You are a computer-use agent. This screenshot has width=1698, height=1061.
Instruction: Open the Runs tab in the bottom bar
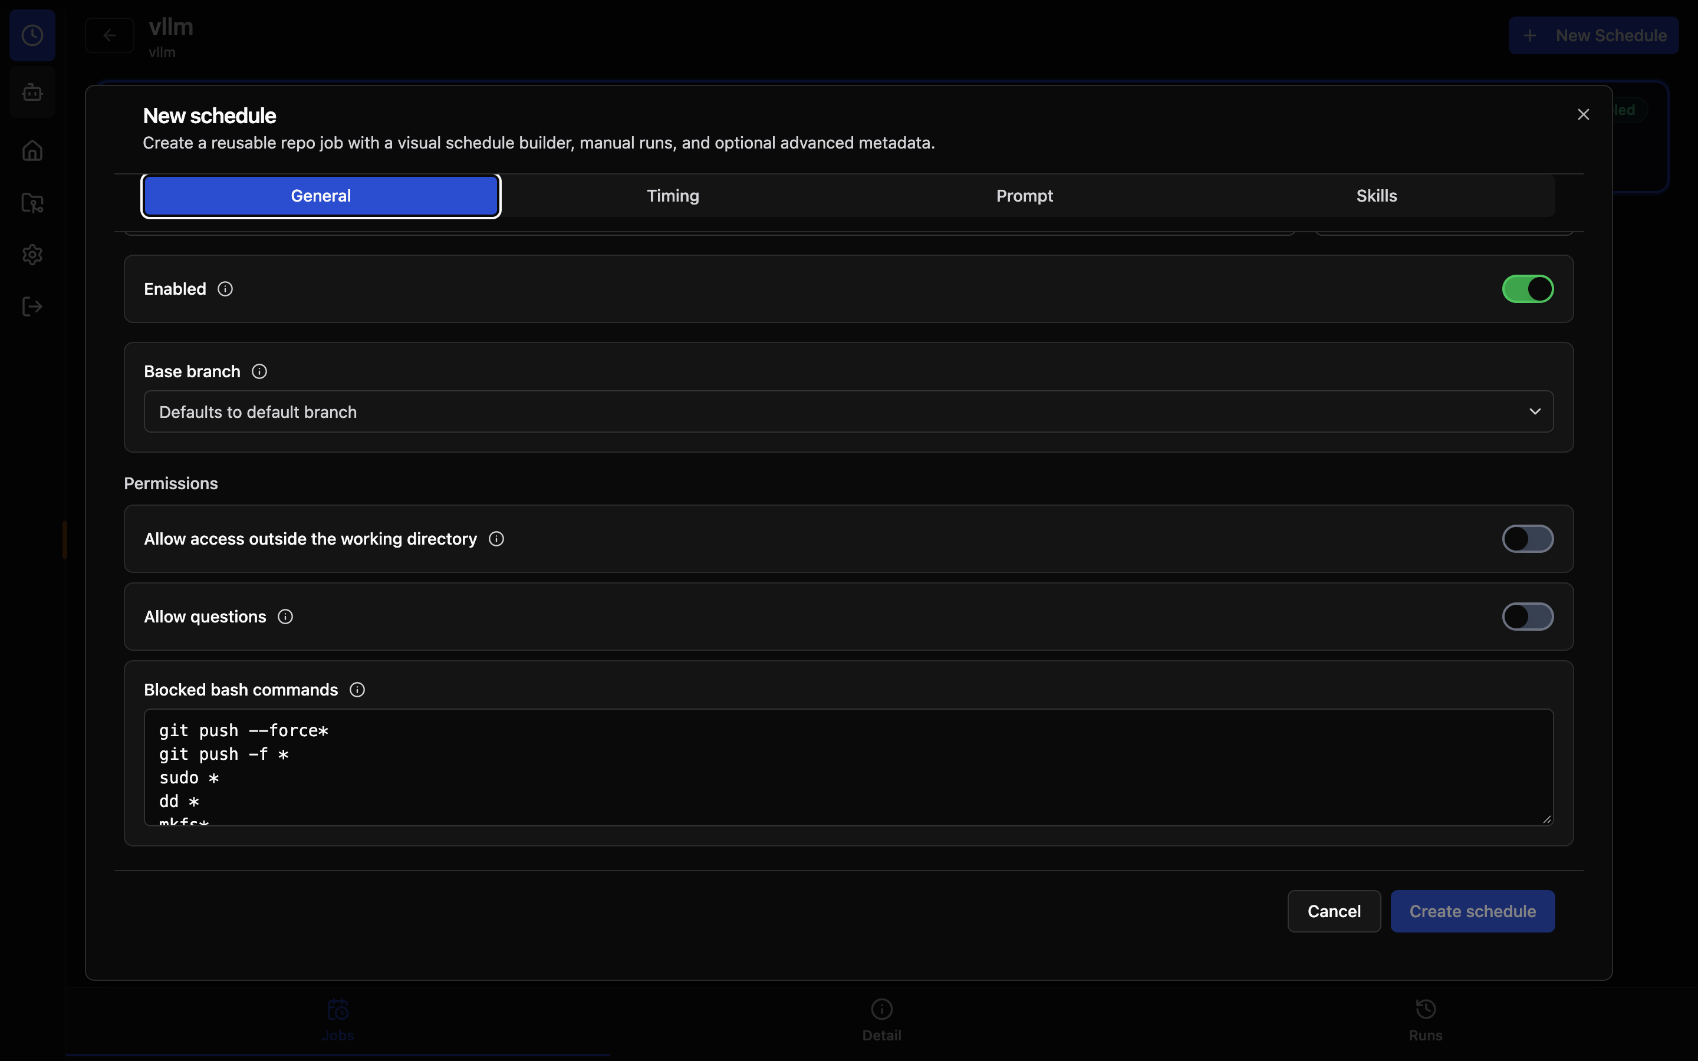tap(1425, 1021)
